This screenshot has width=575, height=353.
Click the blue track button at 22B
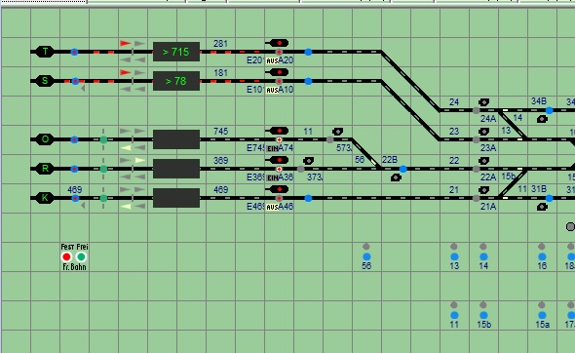pyautogui.click(x=403, y=169)
